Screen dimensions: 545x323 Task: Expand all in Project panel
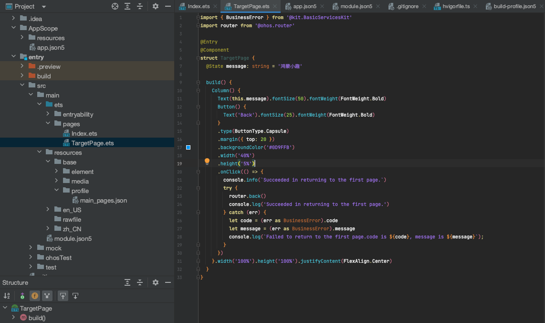coord(127,6)
